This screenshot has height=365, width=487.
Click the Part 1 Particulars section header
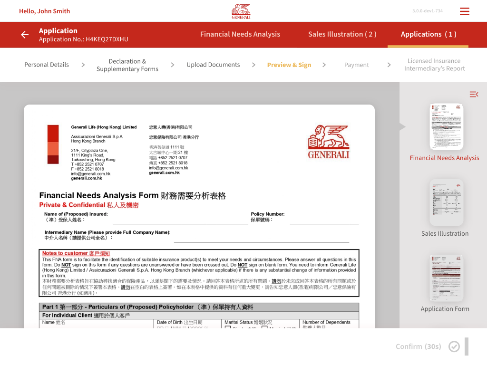click(x=199, y=307)
